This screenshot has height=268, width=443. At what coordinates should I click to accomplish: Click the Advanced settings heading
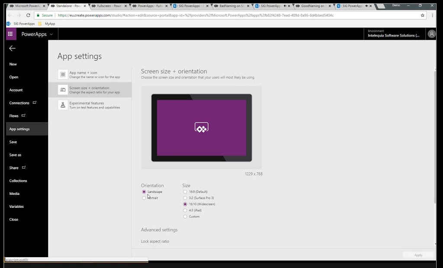coord(159,230)
